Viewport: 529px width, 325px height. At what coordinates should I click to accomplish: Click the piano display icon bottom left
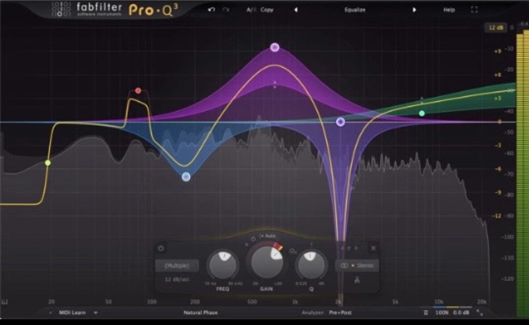5,302
